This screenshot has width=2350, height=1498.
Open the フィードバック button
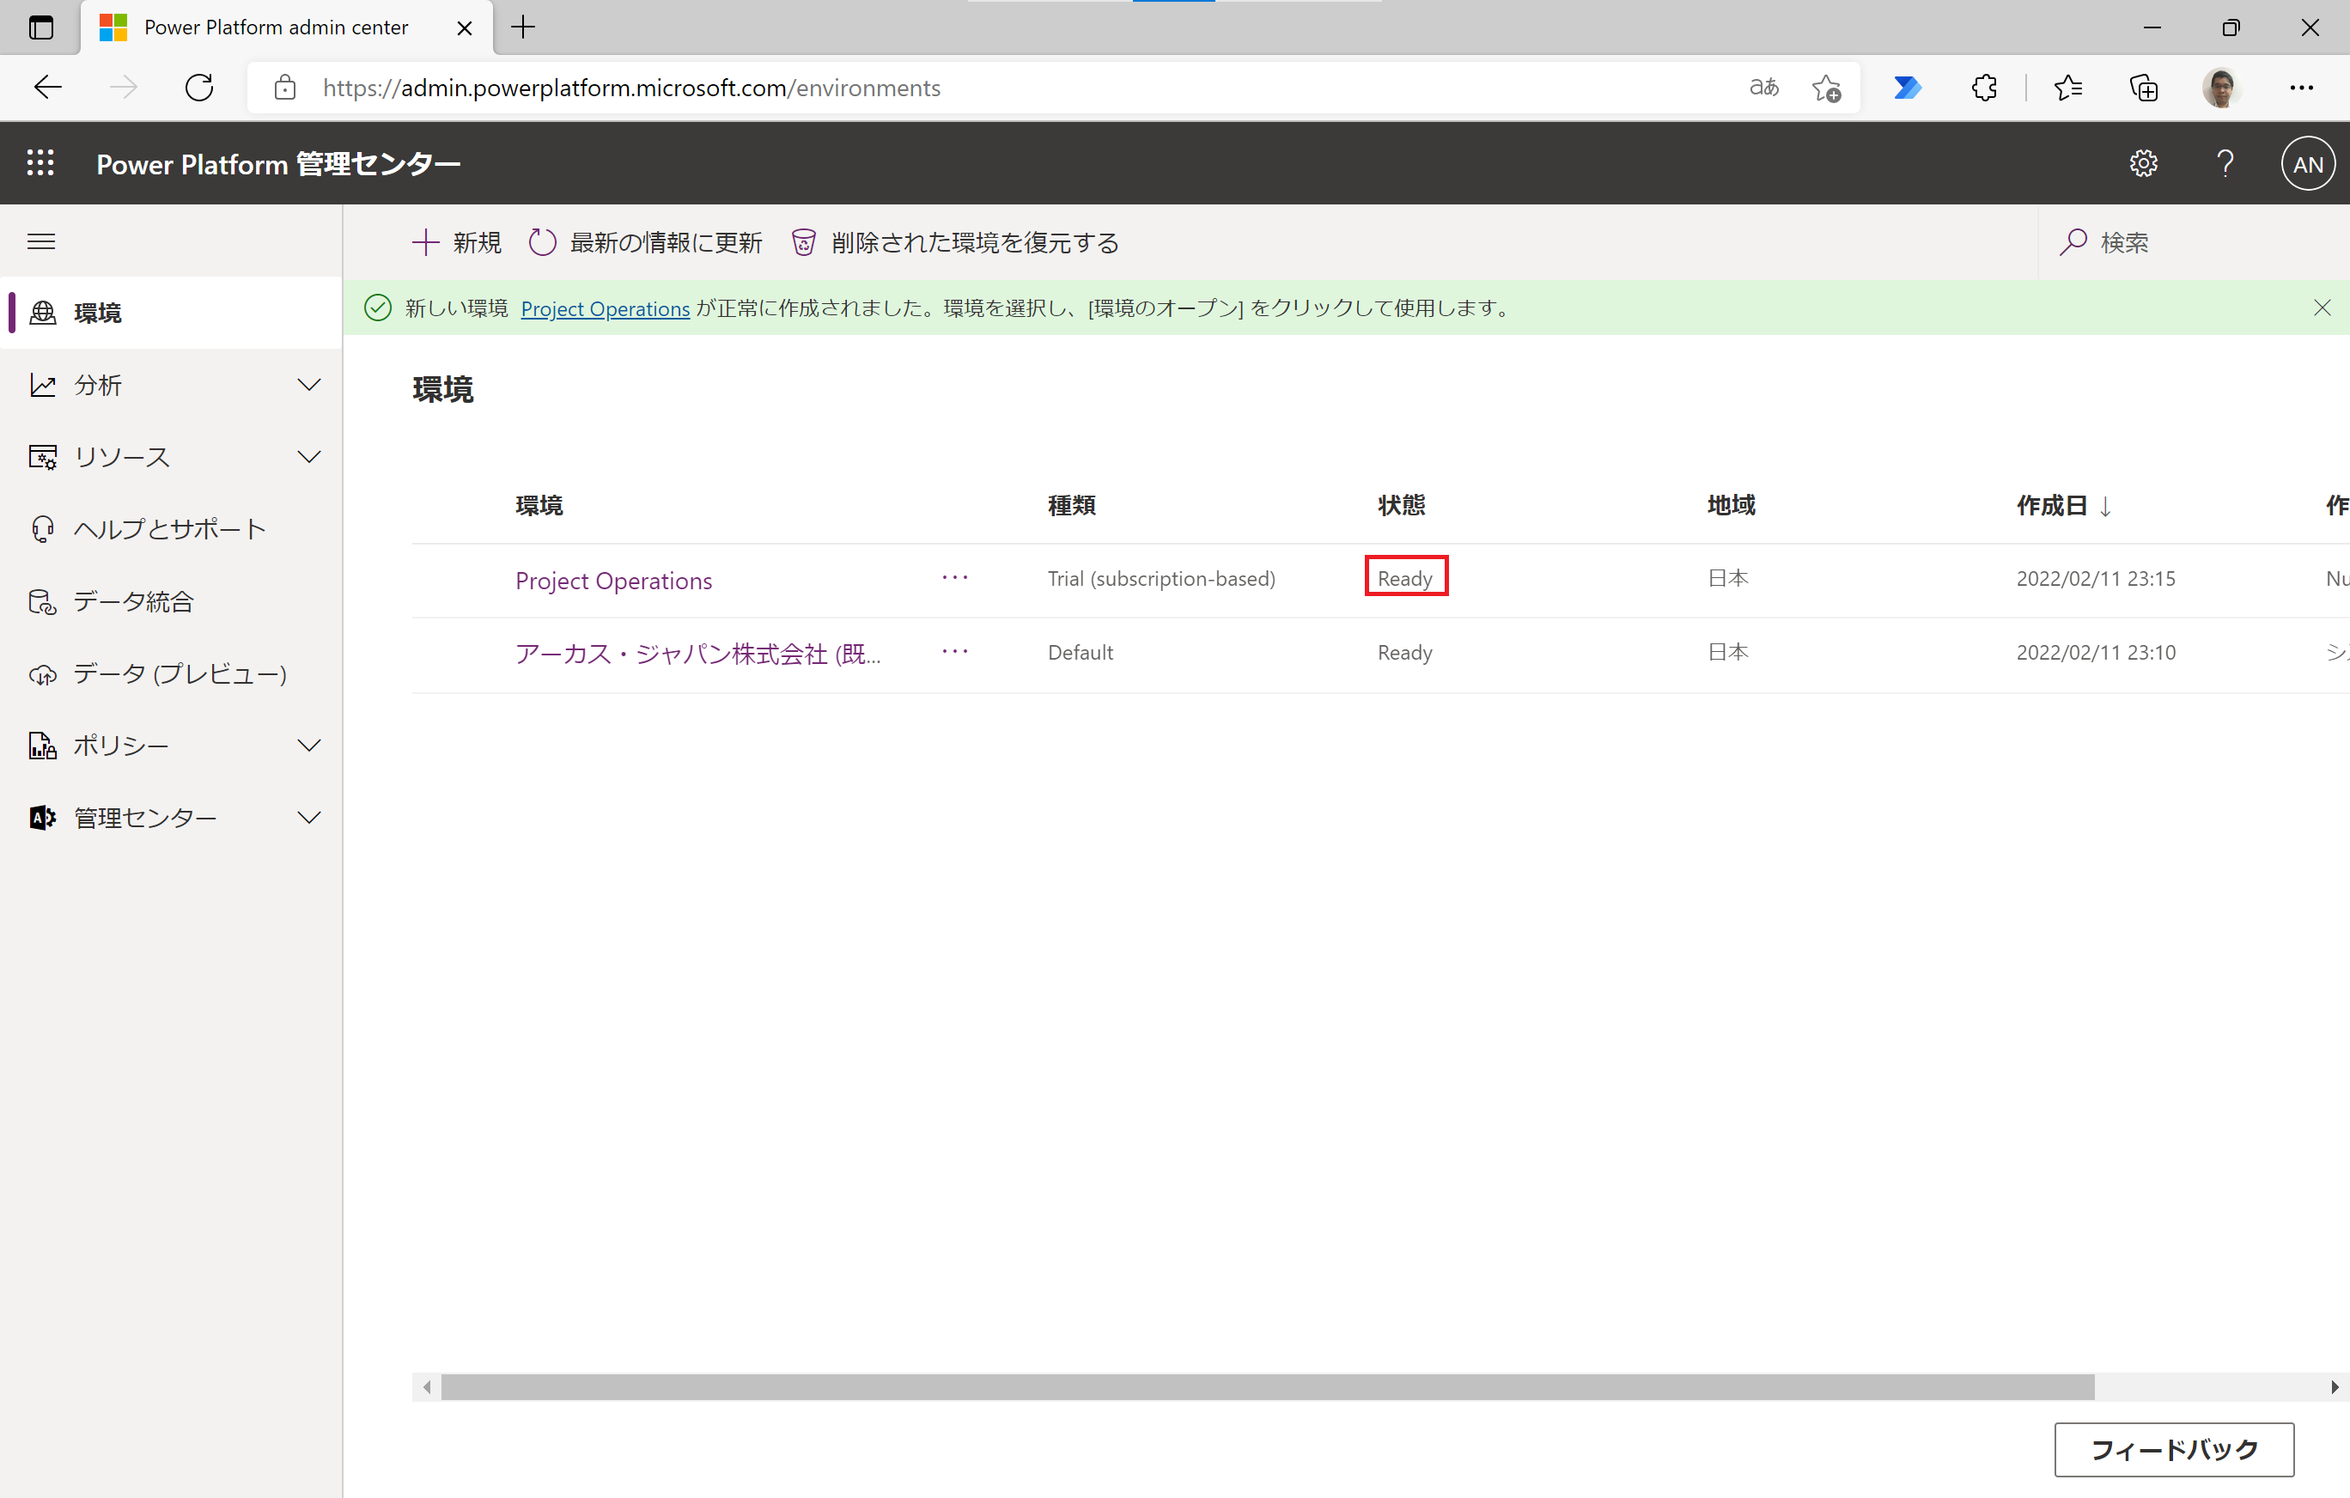pos(2174,1449)
